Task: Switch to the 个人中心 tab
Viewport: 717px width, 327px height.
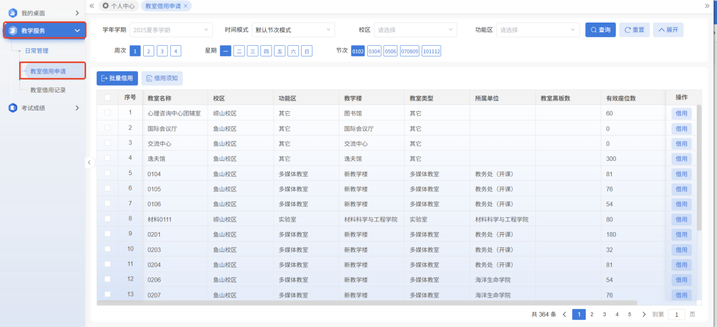Action: coord(119,6)
